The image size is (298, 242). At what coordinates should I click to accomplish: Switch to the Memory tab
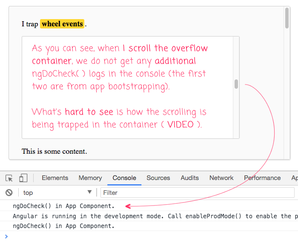(x=90, y=178)
